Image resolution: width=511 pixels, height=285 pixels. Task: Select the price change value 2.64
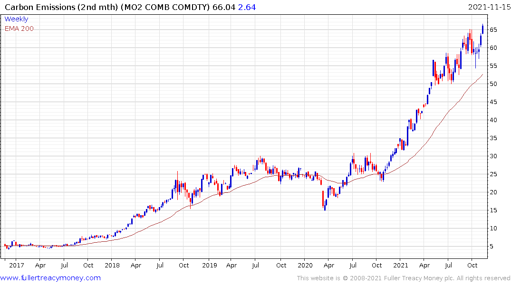coord(247,7)
